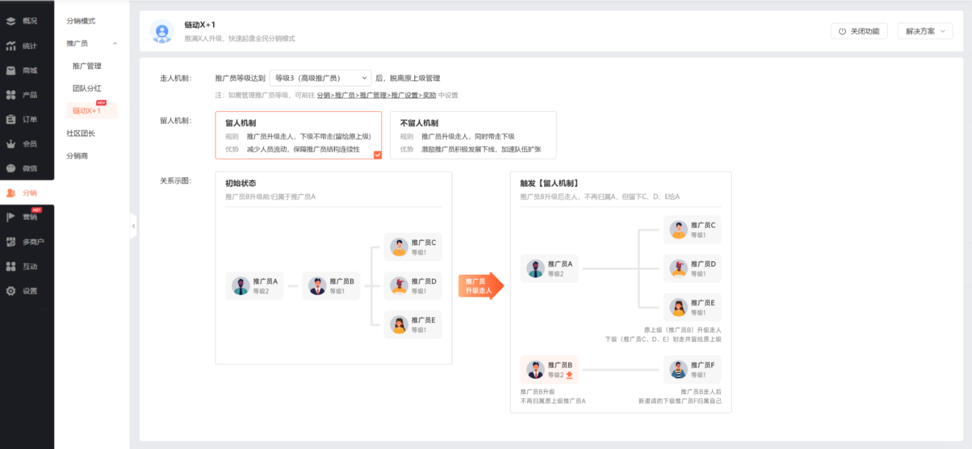Open the 营销 marketing flag icon
This screenshot has width=972, height=449.
[11, 217]
